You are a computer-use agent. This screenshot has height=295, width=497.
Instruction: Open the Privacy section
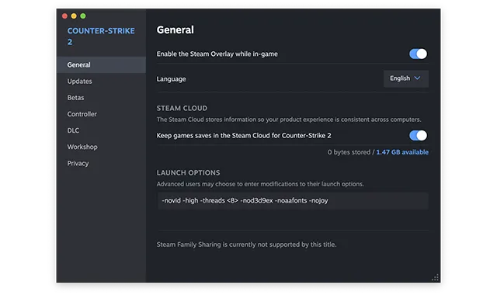[x=101, y=164]
